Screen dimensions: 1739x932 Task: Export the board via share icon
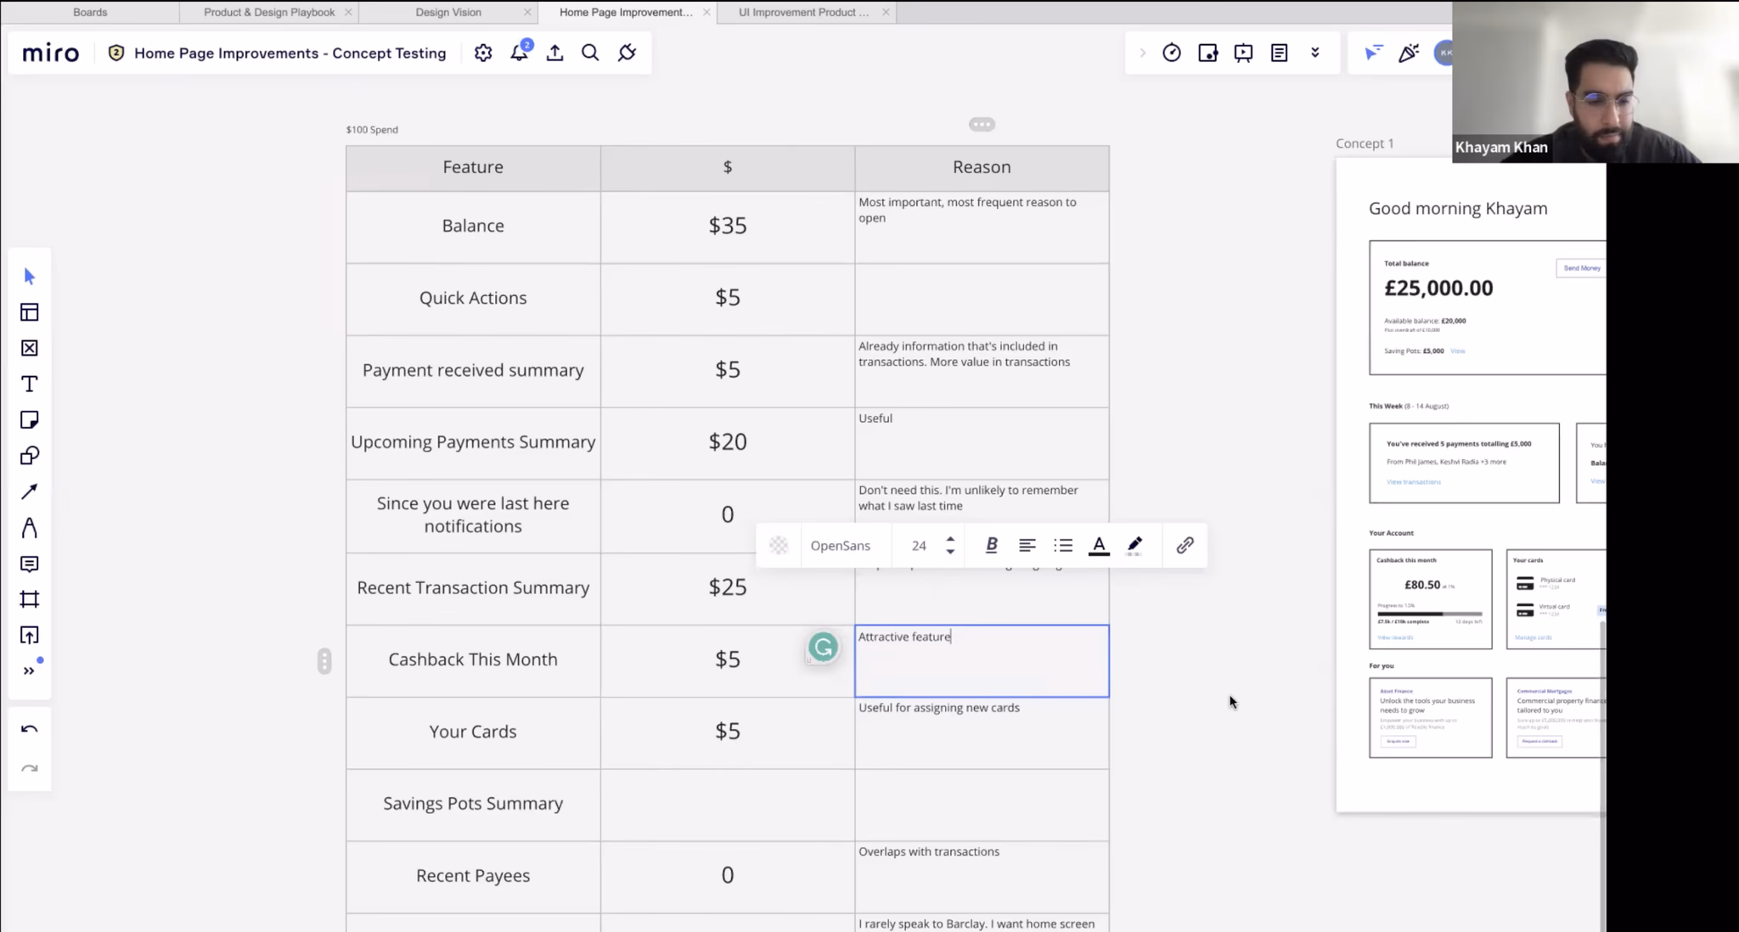point(554,53)
